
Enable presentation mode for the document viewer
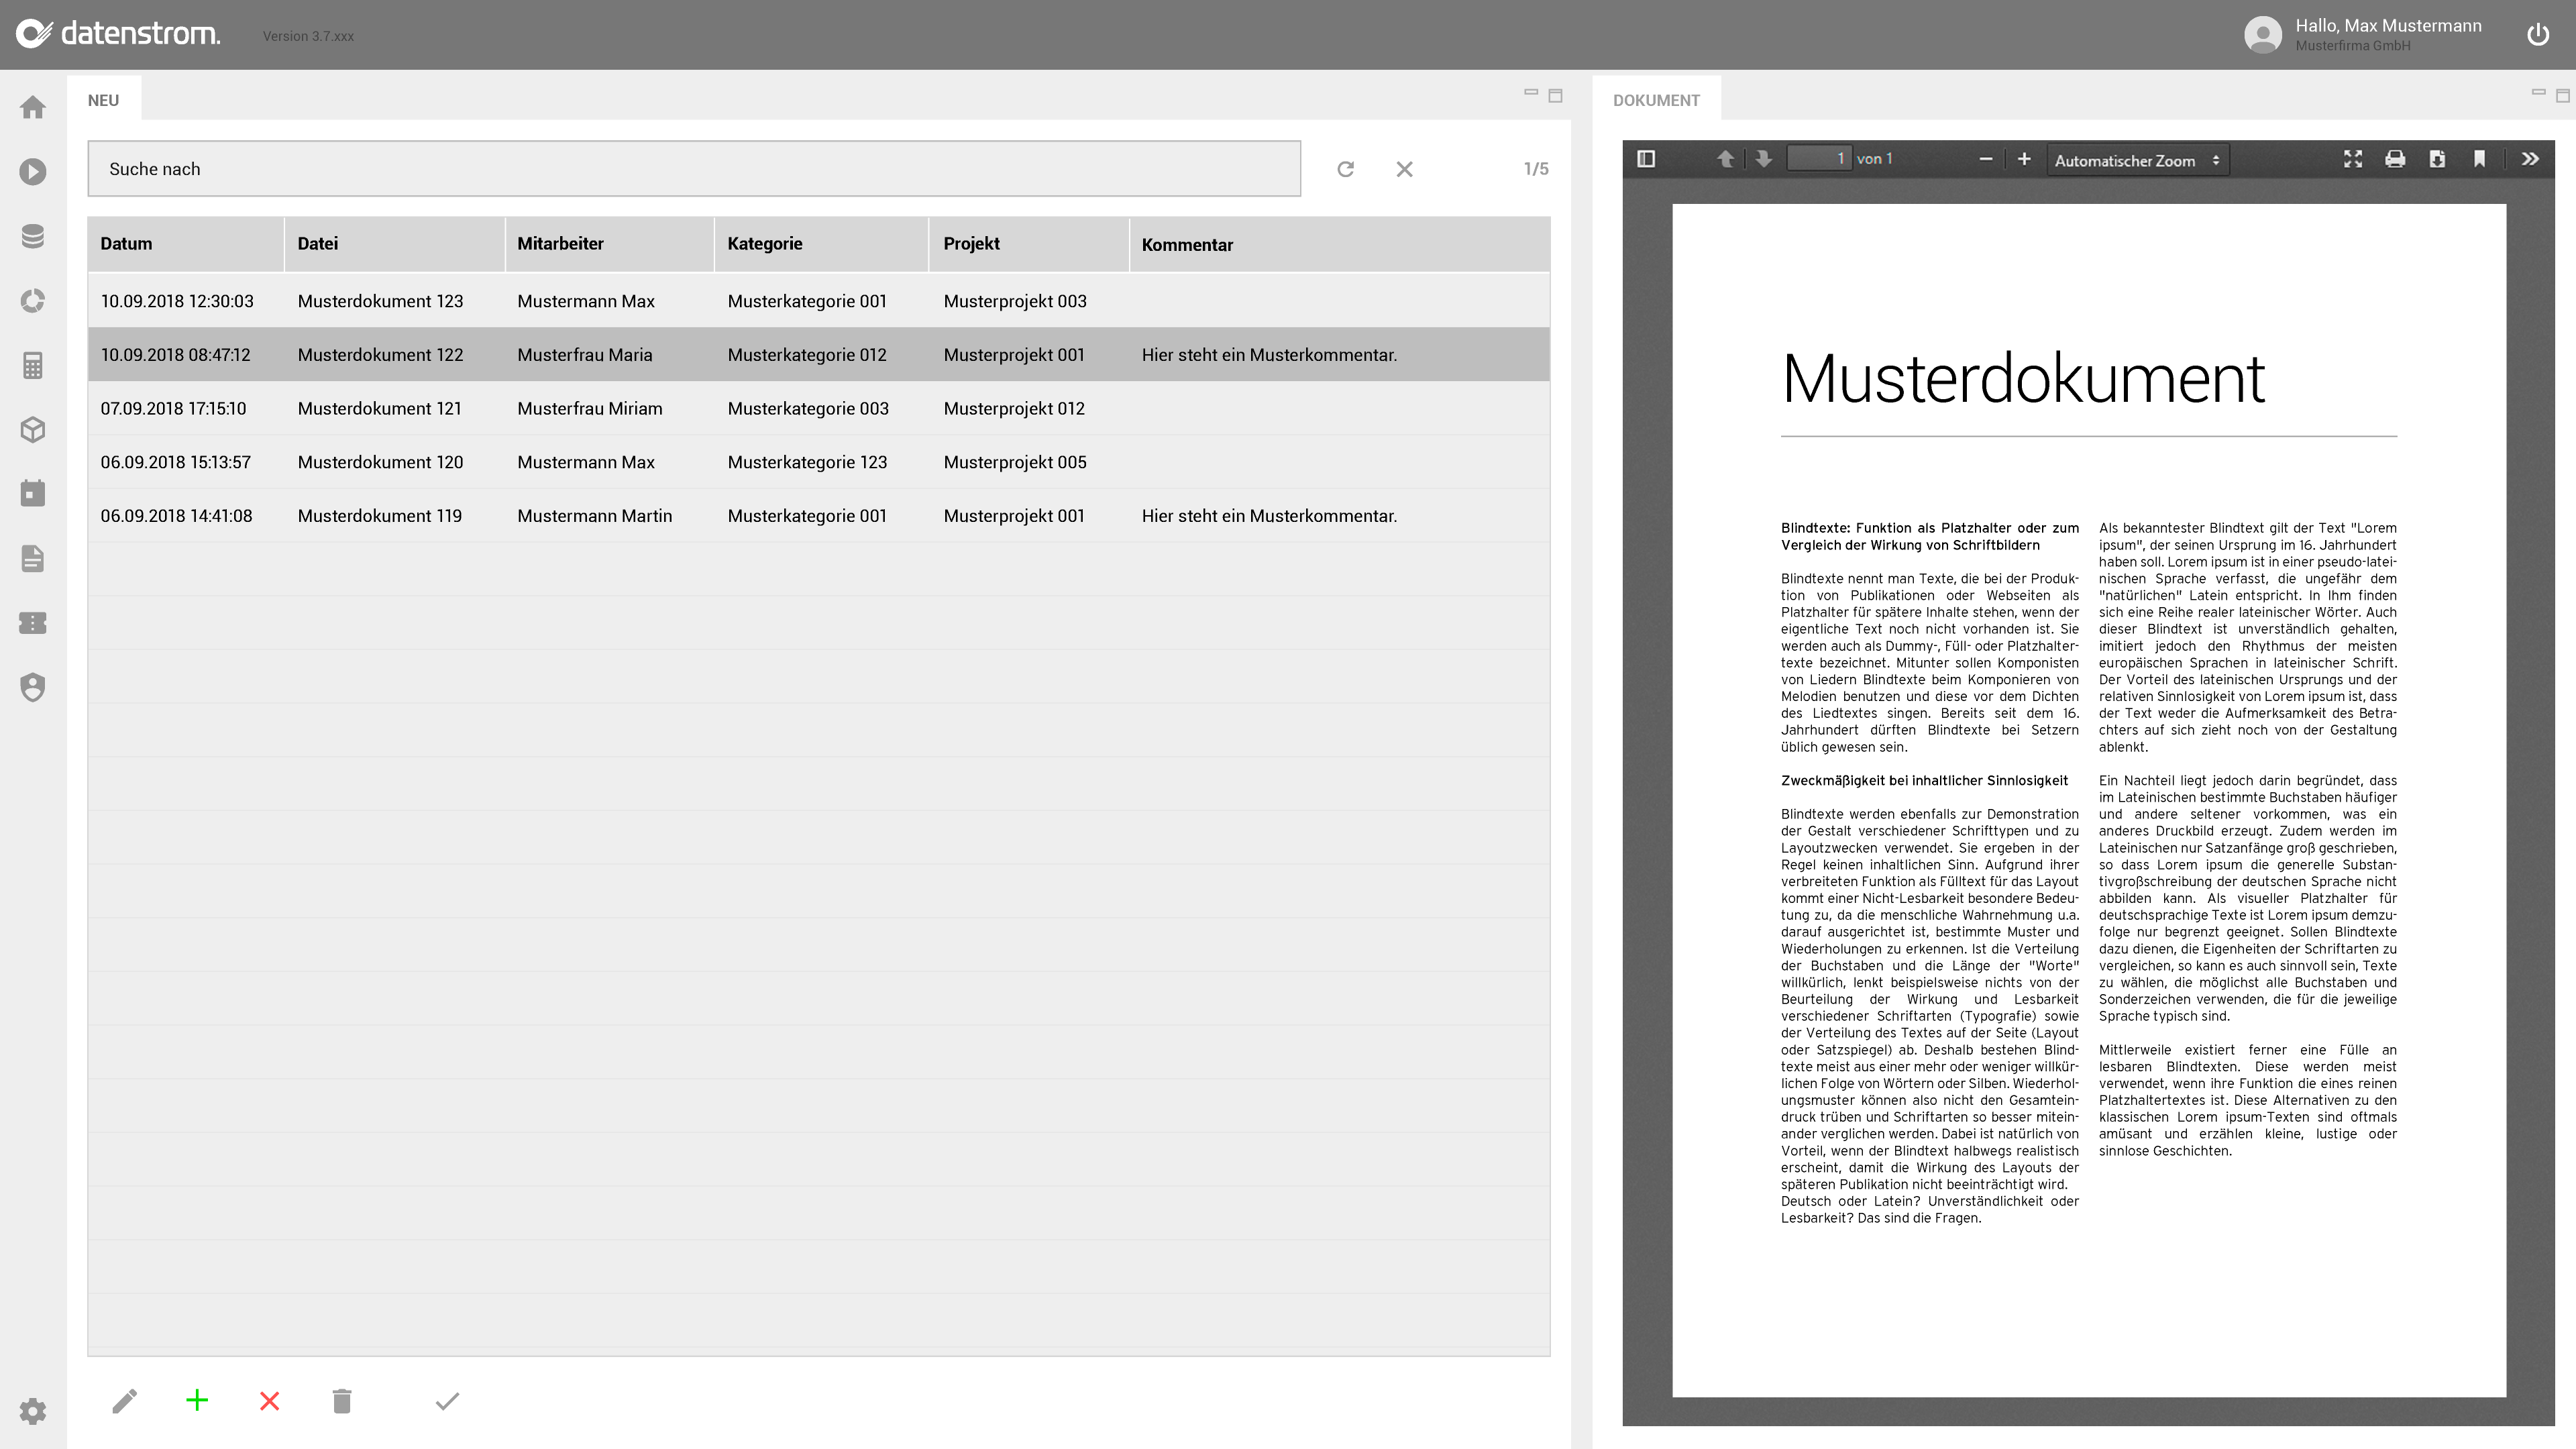point(2353,158)
